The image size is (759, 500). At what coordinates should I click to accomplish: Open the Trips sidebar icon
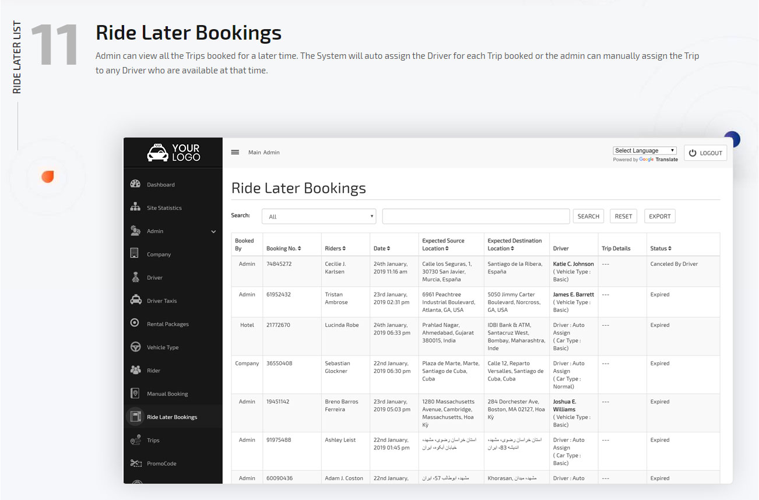[x=135, y=440]
